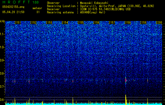Select the Ogata-vill. Akita-Pref. JAPAN location text

[117, 6]
